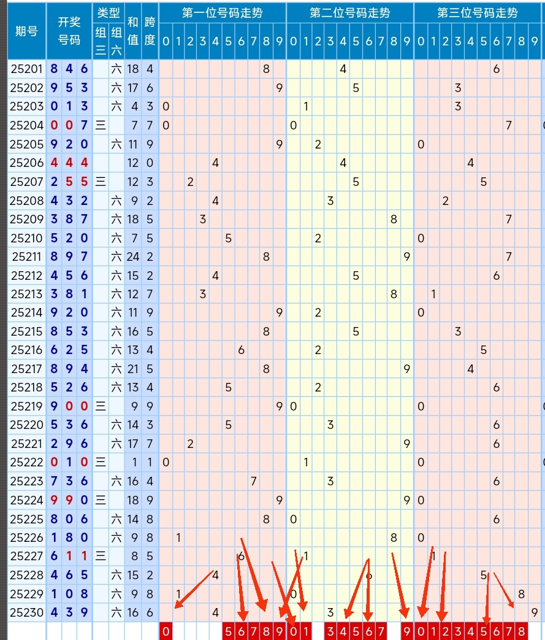Click sum value 24 in row 25211
Screen dimensions: 545x640
point(132,256)
